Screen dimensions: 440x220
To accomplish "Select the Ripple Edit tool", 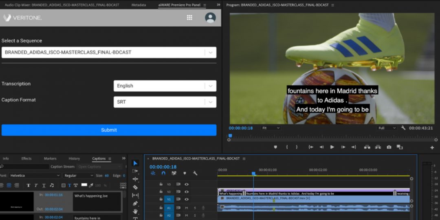I will (135, 179).
